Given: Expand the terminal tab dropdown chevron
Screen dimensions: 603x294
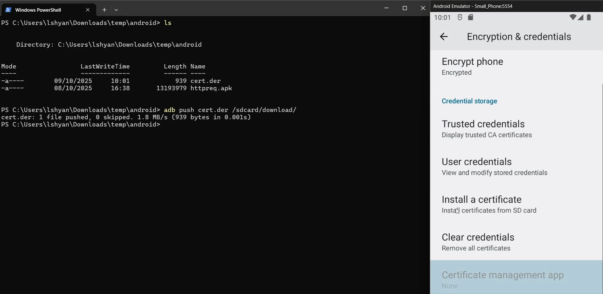Looking at the screenshot, I should (116, 10).
